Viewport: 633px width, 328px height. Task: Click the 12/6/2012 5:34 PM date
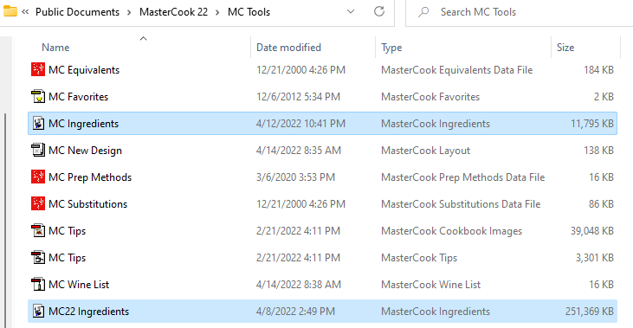[299, 97]
